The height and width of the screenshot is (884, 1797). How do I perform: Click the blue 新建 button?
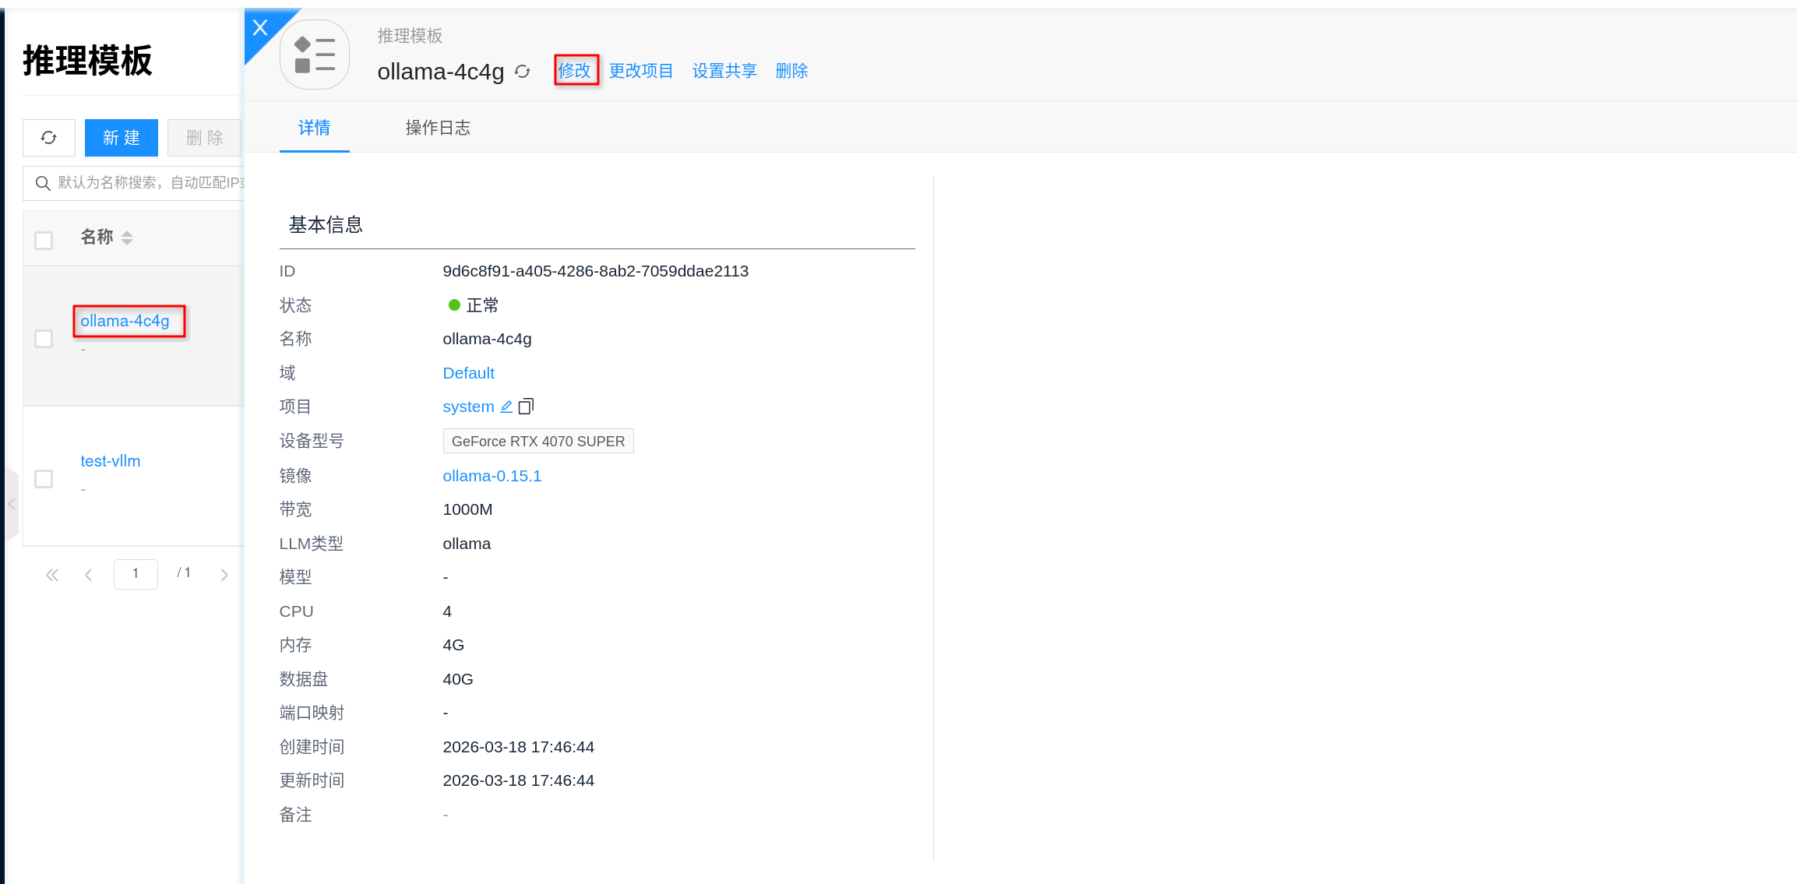click(x=122, y=138)
